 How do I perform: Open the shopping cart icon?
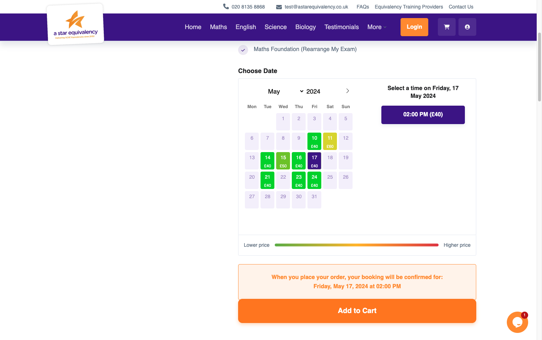447,27
